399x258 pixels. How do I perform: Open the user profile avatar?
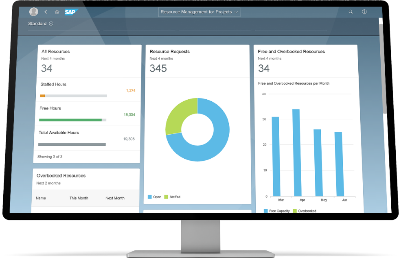point(34,12)
